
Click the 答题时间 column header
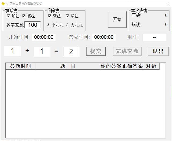click(x=20, y=66)
